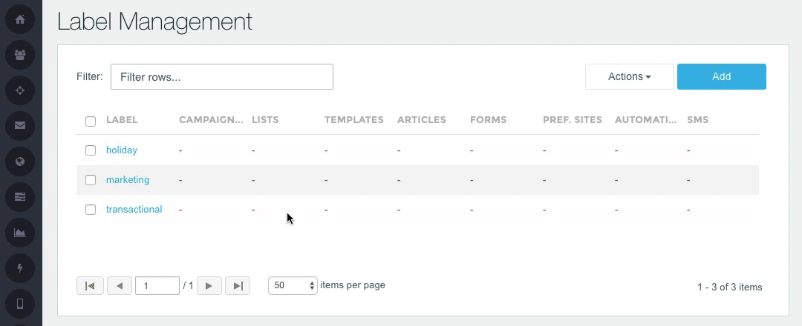Viewport: 802px width, 326px height.
Task: Open the transactional label link
Action: tap(134, 210)
